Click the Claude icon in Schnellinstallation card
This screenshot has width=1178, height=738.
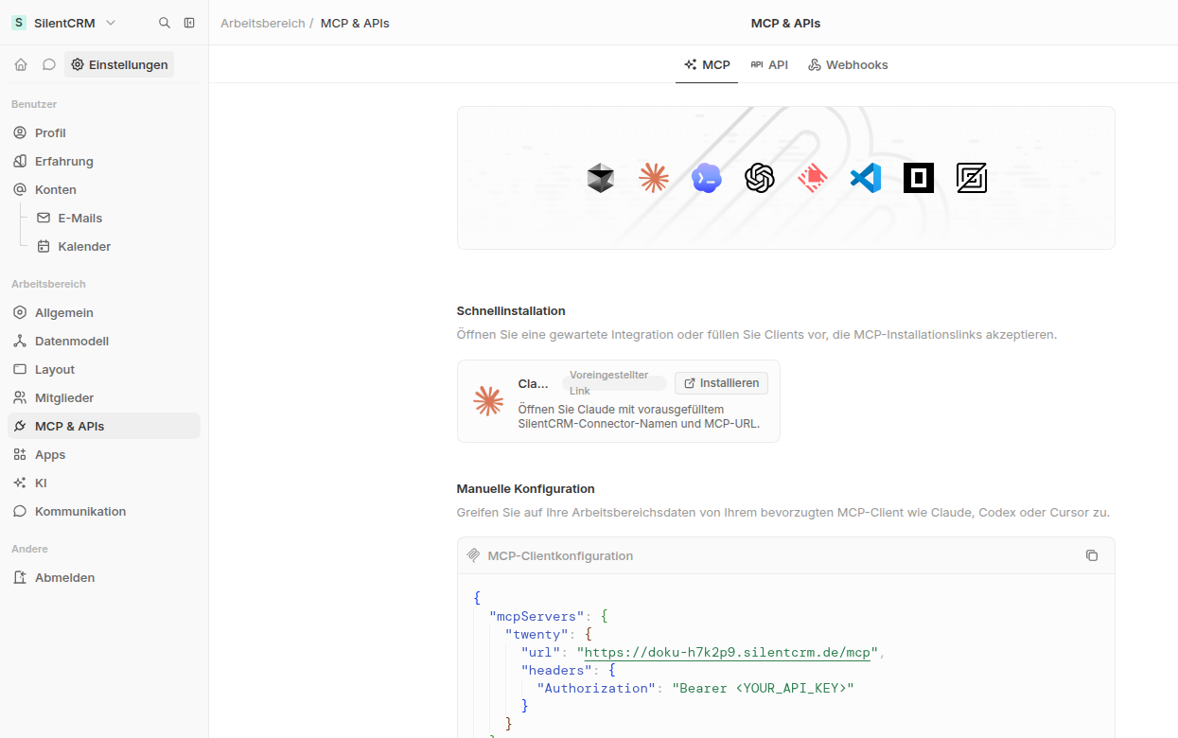pyautogui.click(x=488, y=401)
